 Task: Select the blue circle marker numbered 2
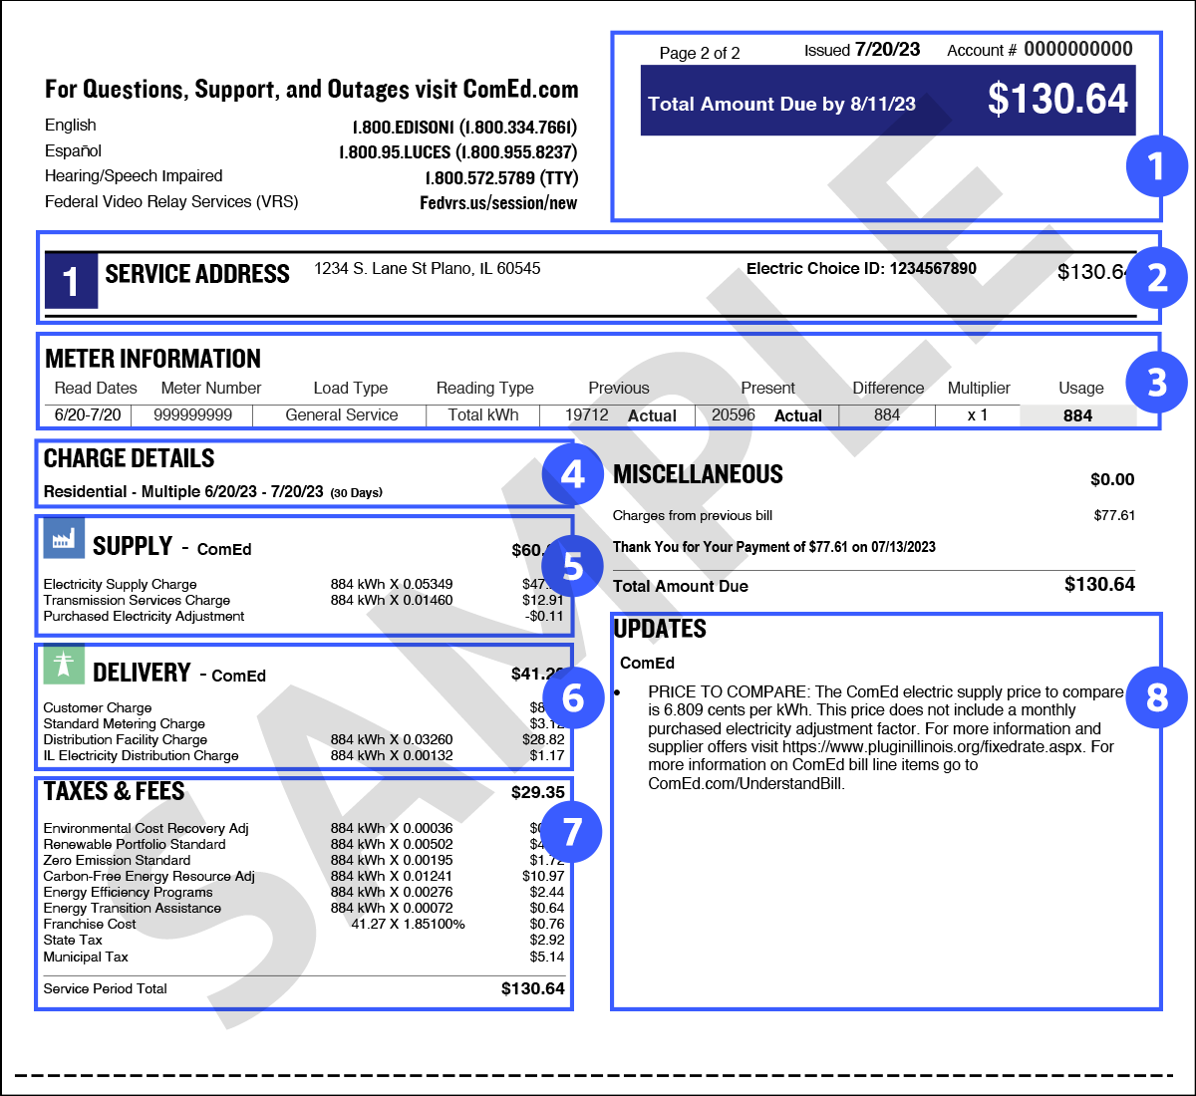[1156, 277]
